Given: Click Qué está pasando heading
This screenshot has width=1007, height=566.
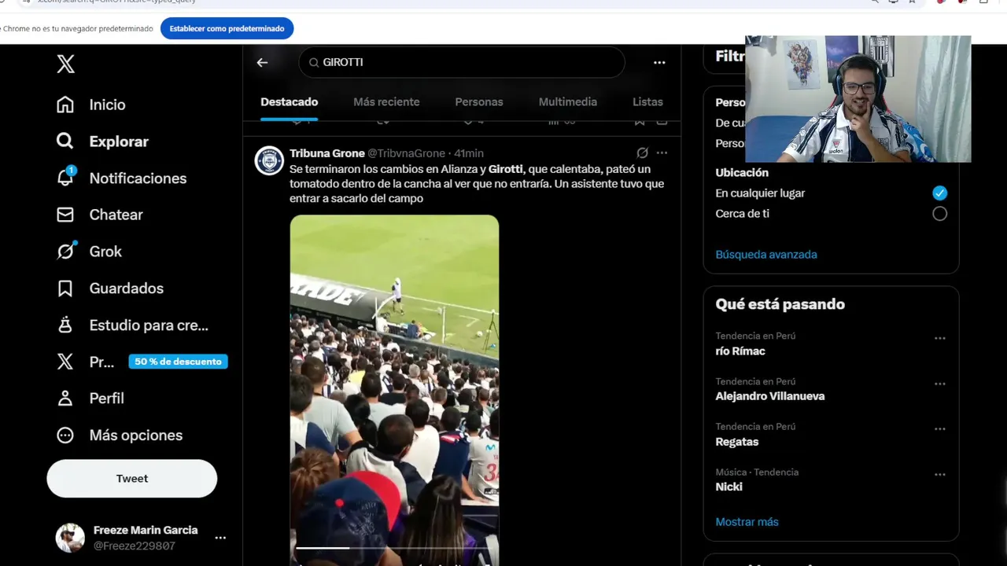Looking at the screenshot, I should tap(780, 304).
